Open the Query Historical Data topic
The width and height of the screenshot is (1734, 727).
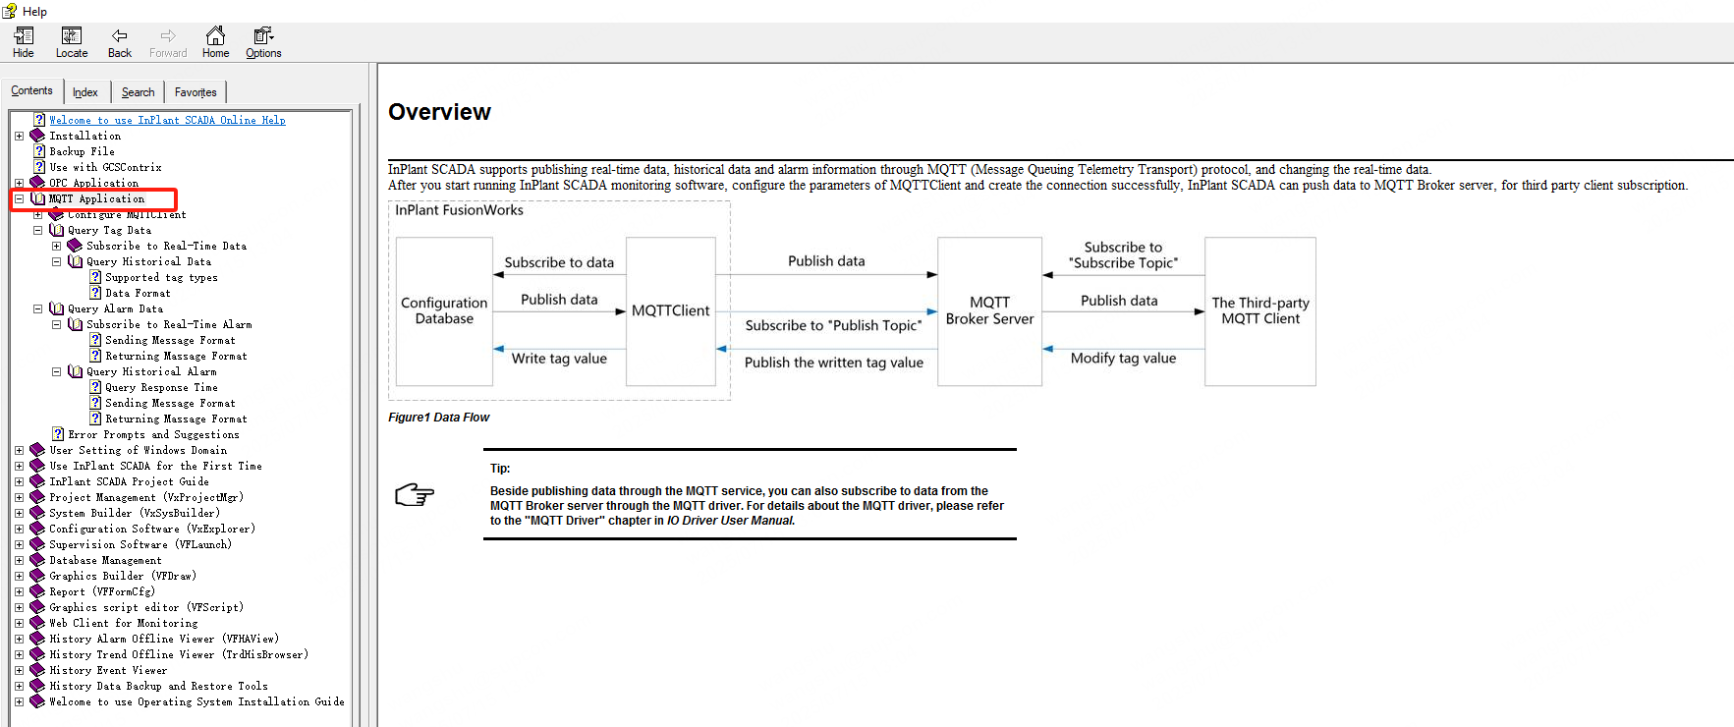pos(148,261)
